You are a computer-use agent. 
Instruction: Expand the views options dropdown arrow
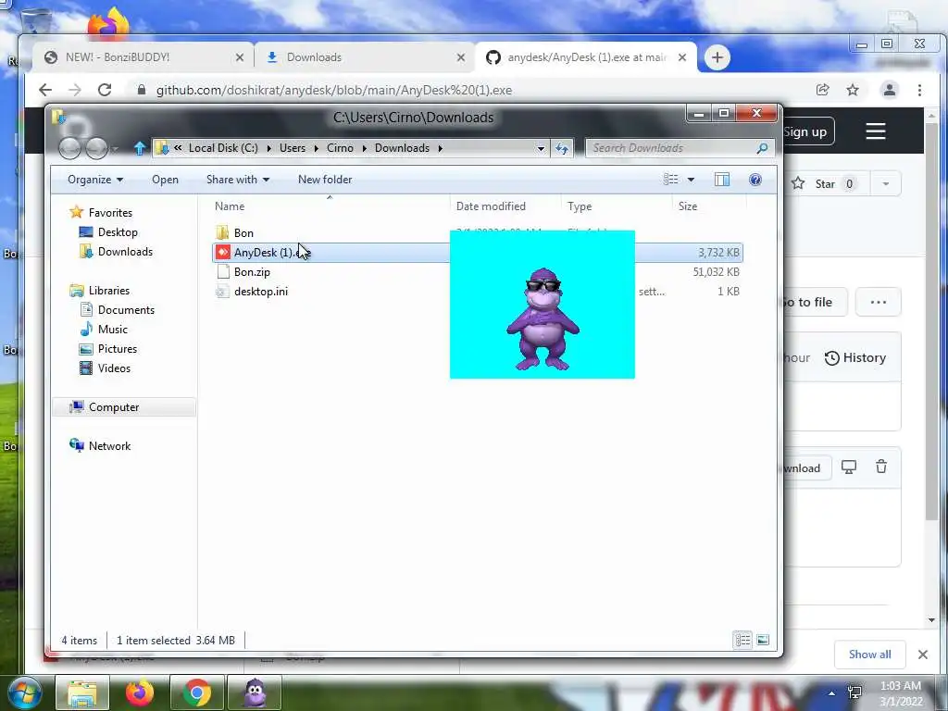click(691, 180)
